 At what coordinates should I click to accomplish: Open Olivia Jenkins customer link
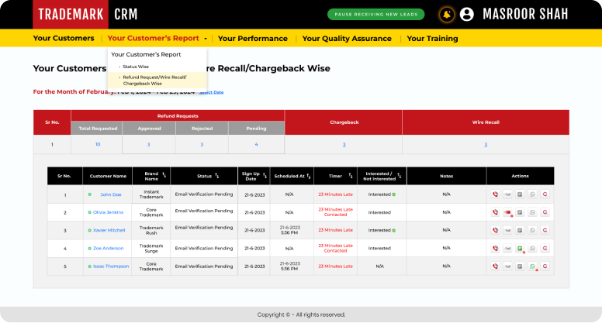(108, 212)
